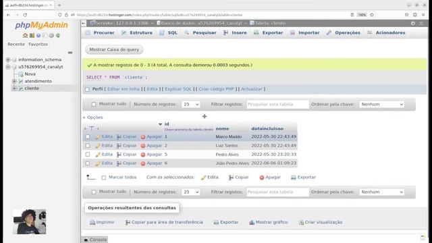
Task: Click Mostrar gráfico chart icon
Action: pos(252,222)
